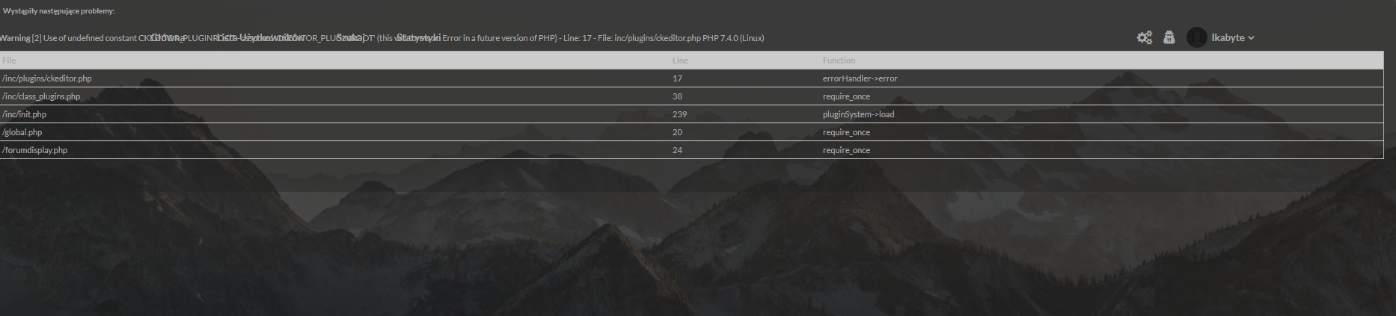Screen dimensions: 1396x316
Task: Expand the Ikabyte user menu
Action: (x=1233, y=37)
